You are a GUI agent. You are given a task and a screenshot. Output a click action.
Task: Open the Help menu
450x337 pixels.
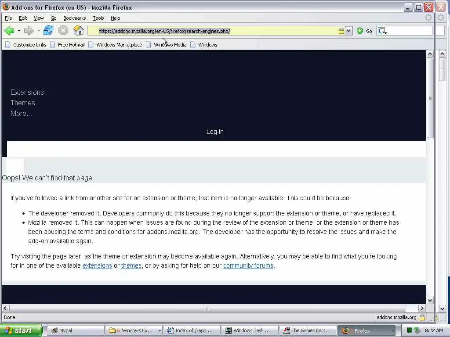click(116, 18)
